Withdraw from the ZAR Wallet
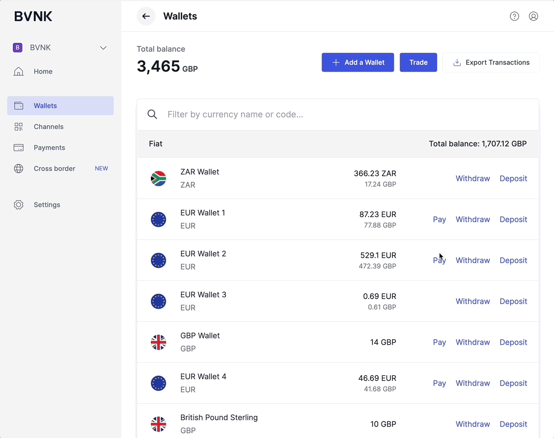This screenshot has width=554, height=438. pos(473,178)
